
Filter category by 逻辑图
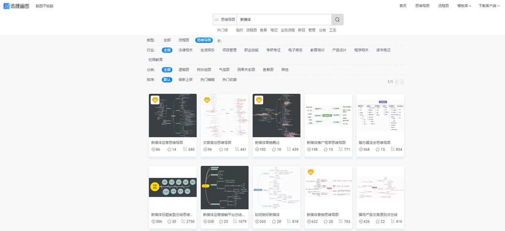click(183, 69)
